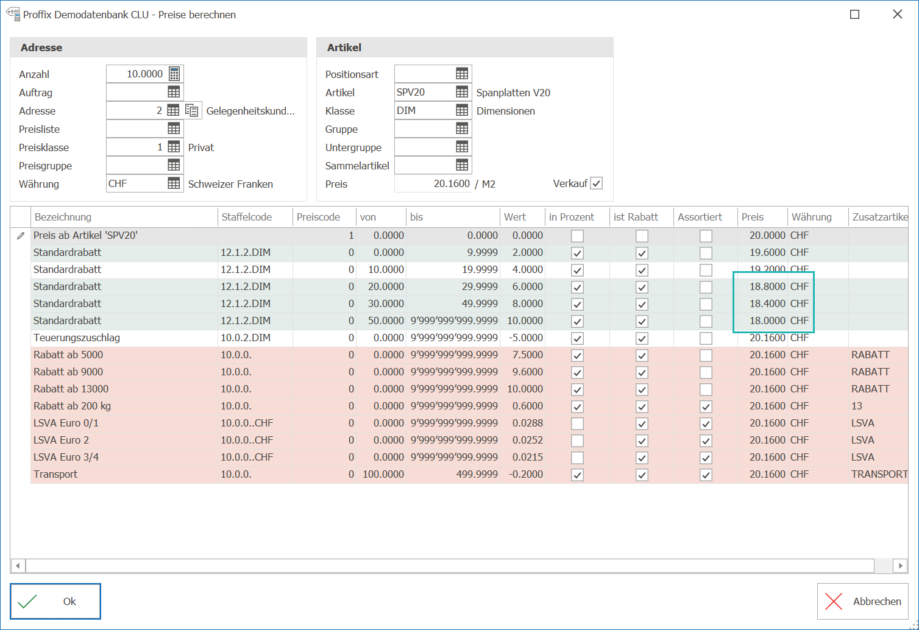Viewport: 919px width, 630px height.
Task: Open lookup table icon for Untergruppe
Action: pos(462,147)
